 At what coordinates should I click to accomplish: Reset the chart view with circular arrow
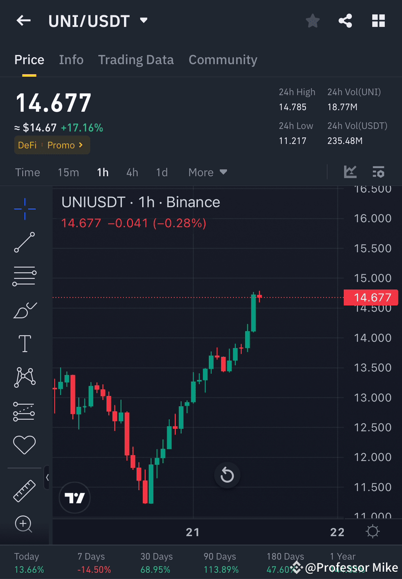227,476
